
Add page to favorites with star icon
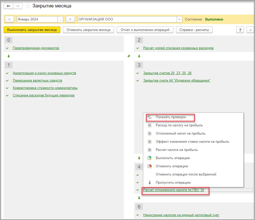28,6
